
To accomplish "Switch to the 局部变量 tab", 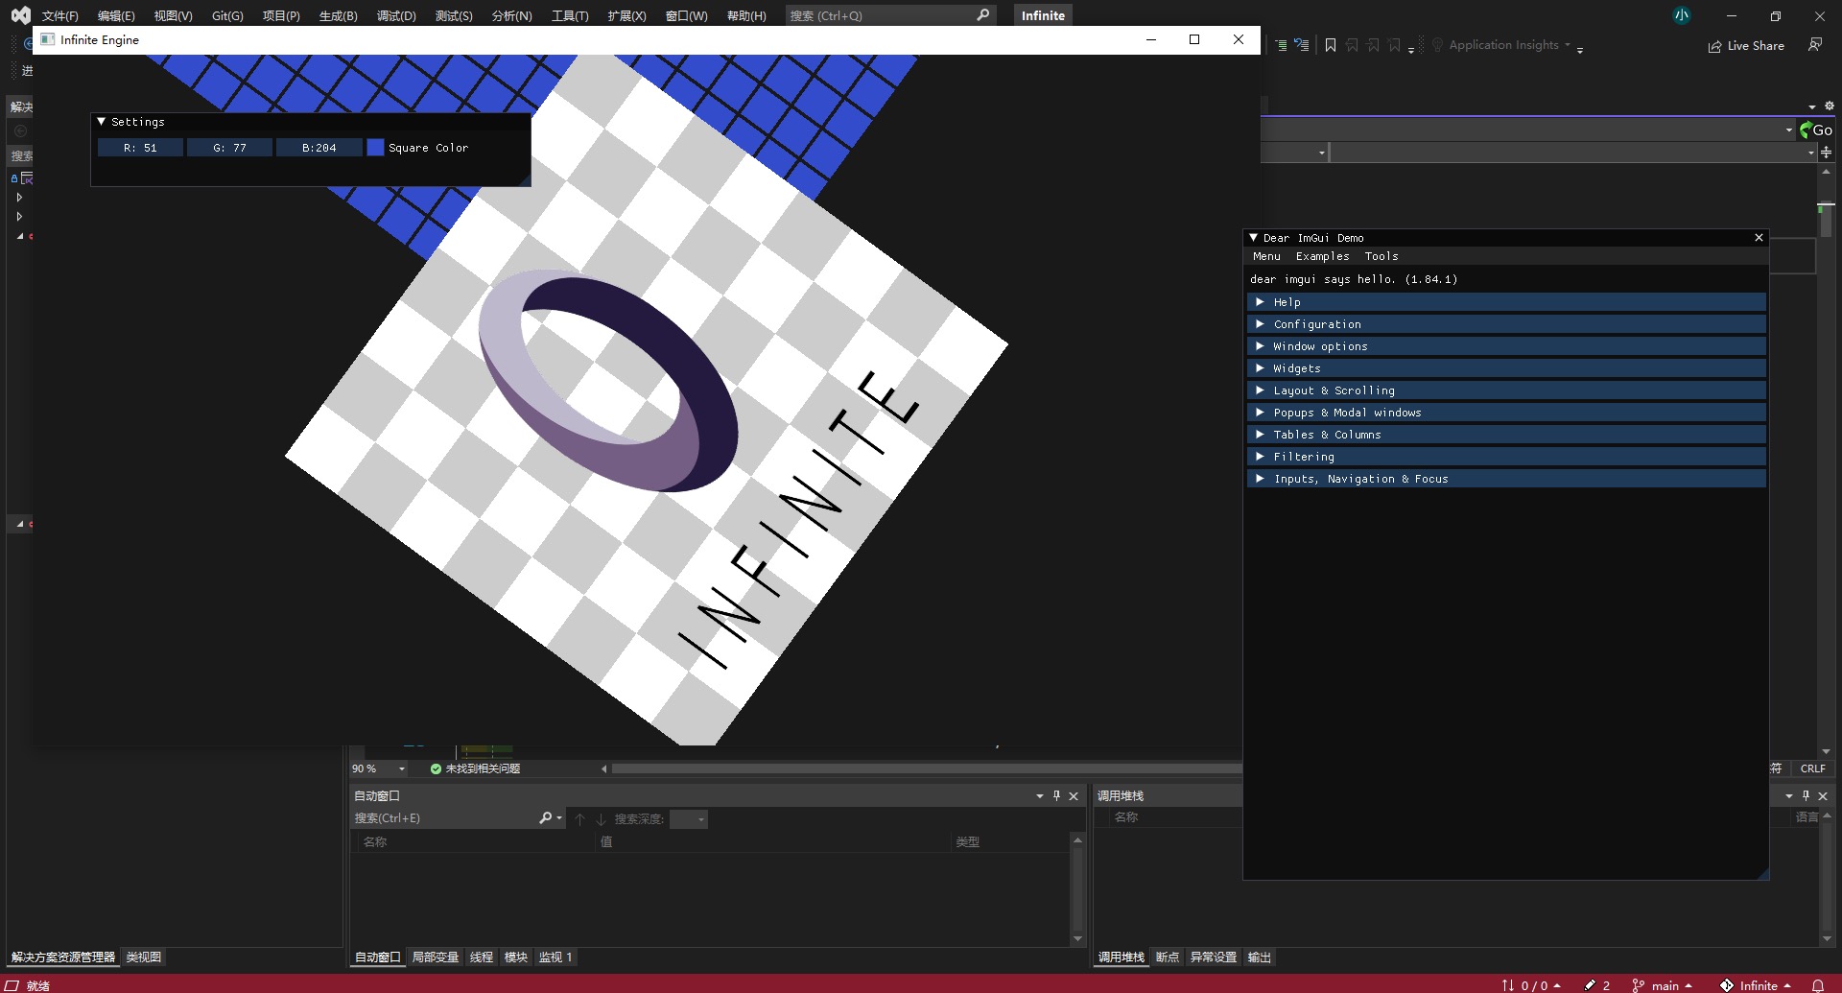I will (x=436, y=957).
